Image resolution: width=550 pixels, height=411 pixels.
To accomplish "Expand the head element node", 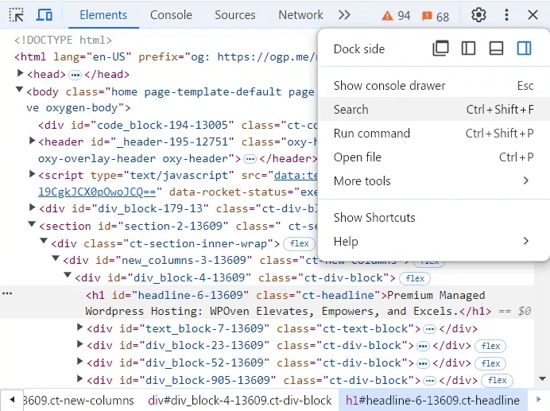I will [21, 74].
